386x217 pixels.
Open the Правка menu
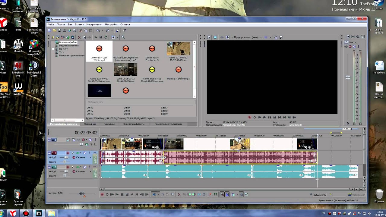click(61, 24)
